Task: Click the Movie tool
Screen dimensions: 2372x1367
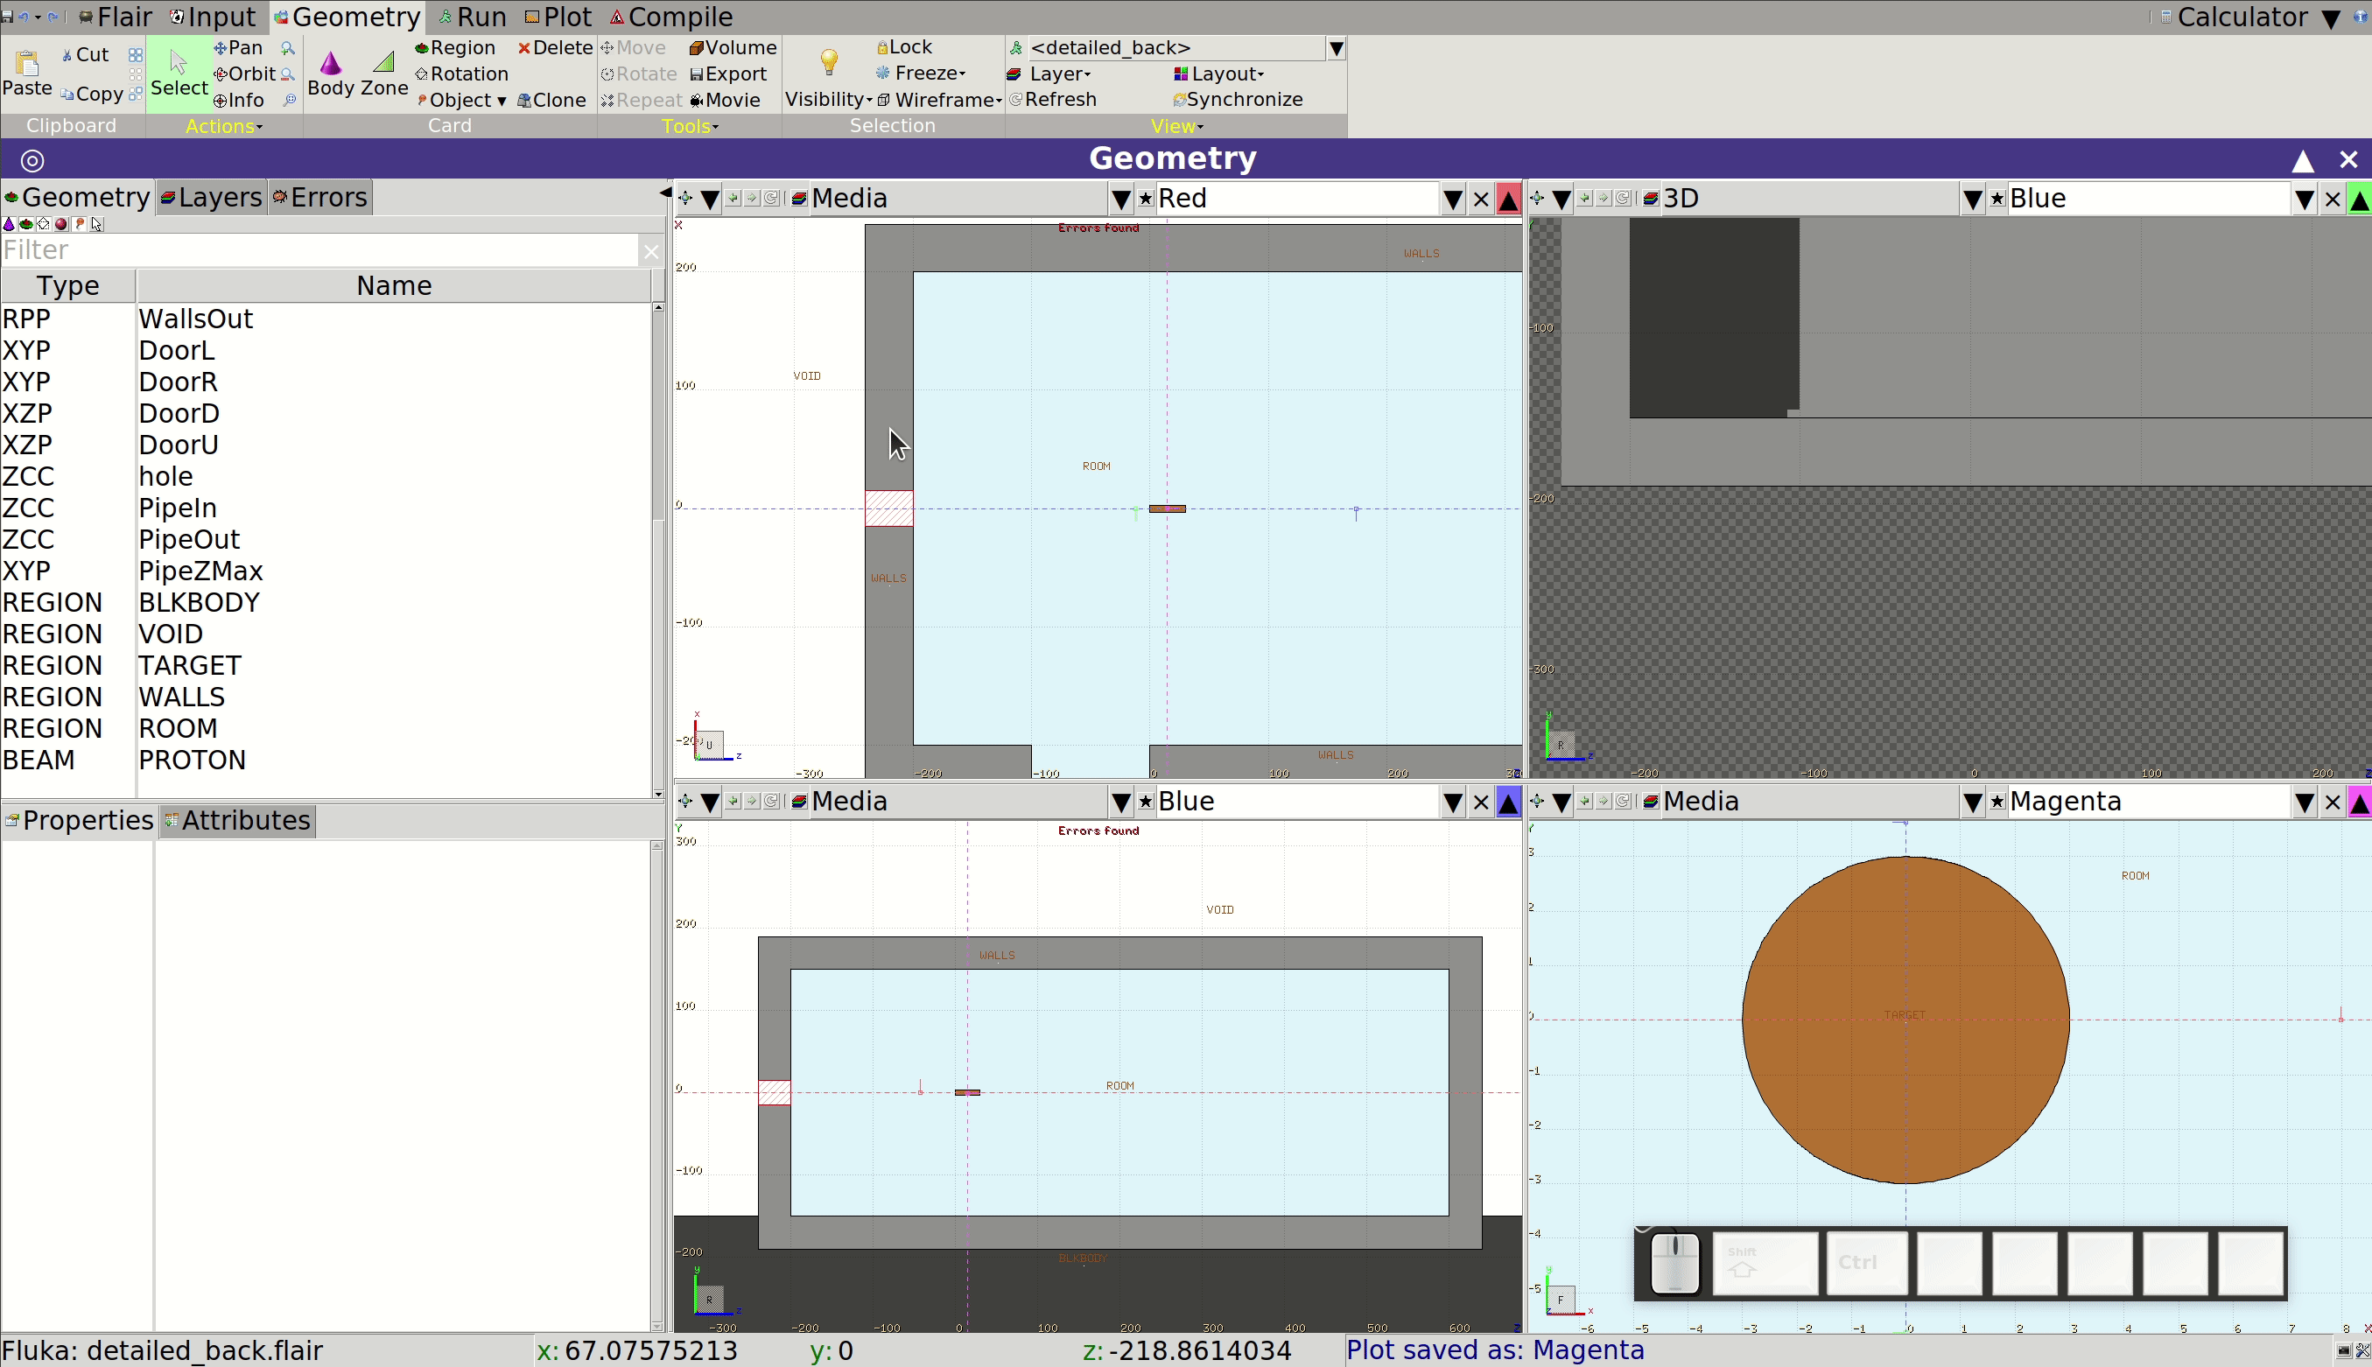Action: point(725,100)
